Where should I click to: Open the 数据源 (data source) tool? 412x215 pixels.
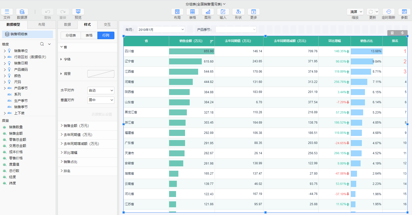coord(22,12)
